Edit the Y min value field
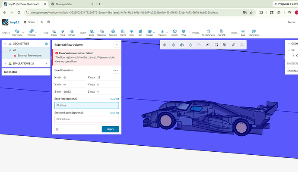The width and height of the screenshot is (298, 172). click(74, 84)
